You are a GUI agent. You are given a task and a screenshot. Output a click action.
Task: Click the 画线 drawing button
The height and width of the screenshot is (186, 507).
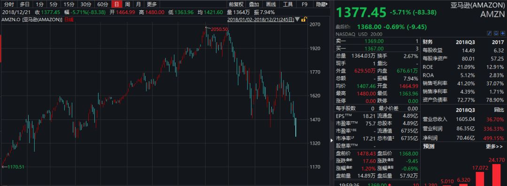coord(271,4)
